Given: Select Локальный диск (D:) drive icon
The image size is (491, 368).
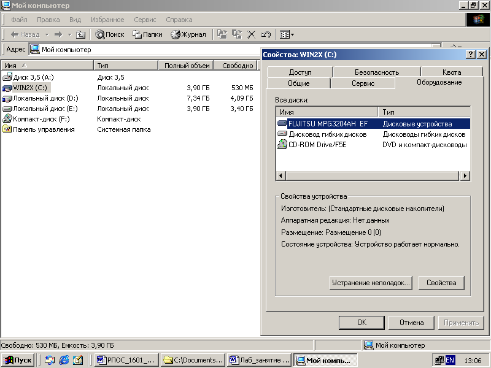Looking at the screenshot, I should tap(7, 98).
